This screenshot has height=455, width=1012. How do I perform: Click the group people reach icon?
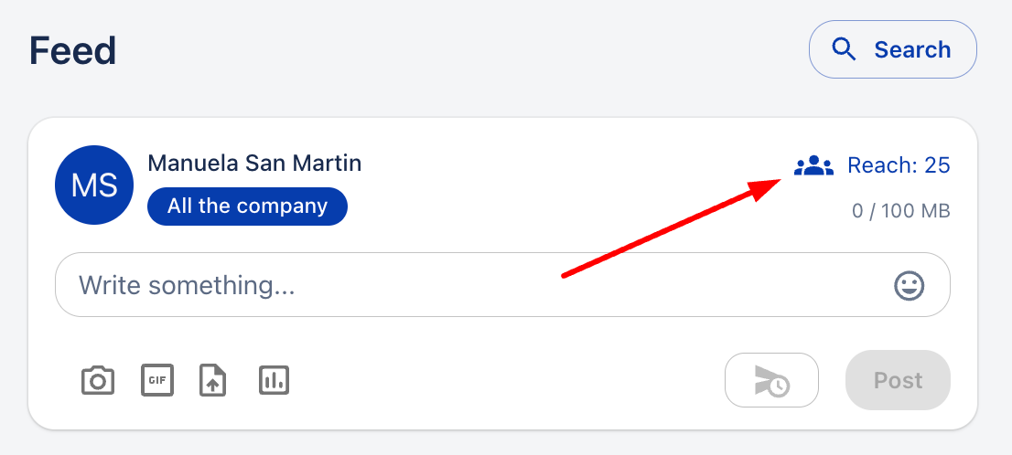pyautogui.click(x=813, y=165)
